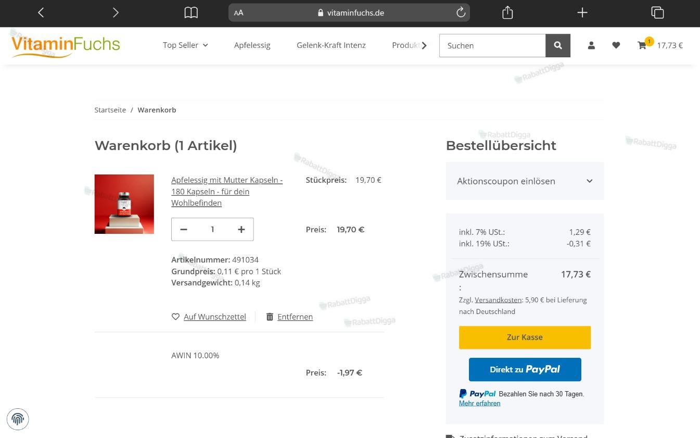Open the Safari share sheet icon
Screen dimensions: 700x438
click(507, 12)
